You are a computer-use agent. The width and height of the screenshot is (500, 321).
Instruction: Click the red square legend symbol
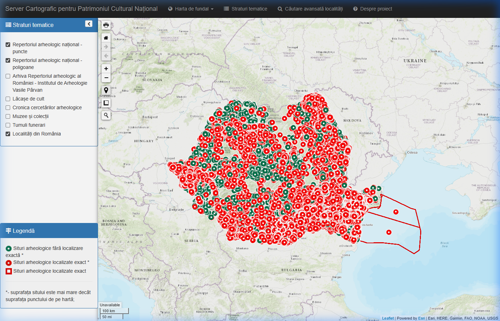point(8,271)
